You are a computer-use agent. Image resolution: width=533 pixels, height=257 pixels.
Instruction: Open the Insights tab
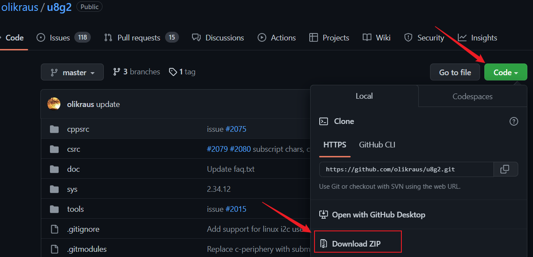(477, 38)
